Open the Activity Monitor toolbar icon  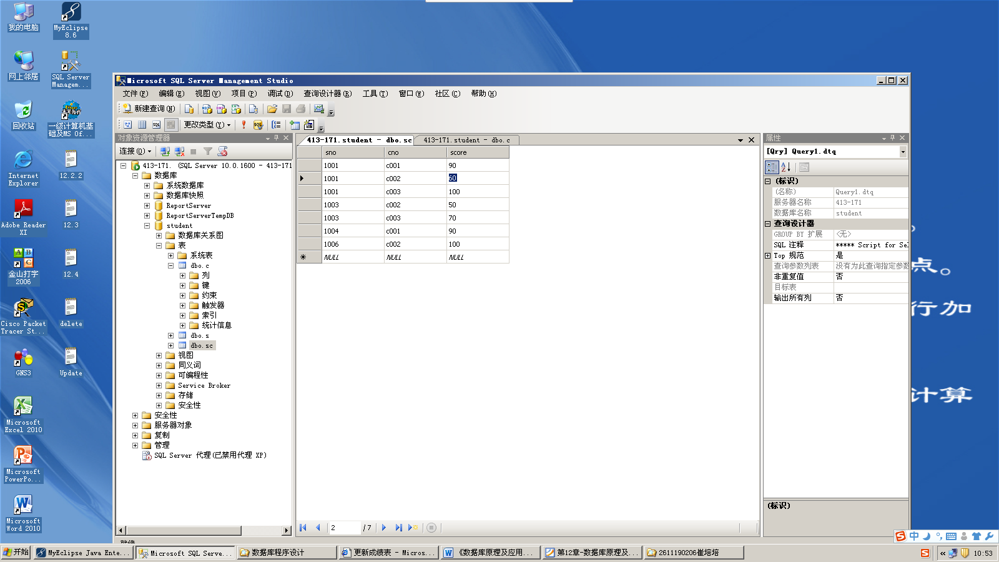319,109
